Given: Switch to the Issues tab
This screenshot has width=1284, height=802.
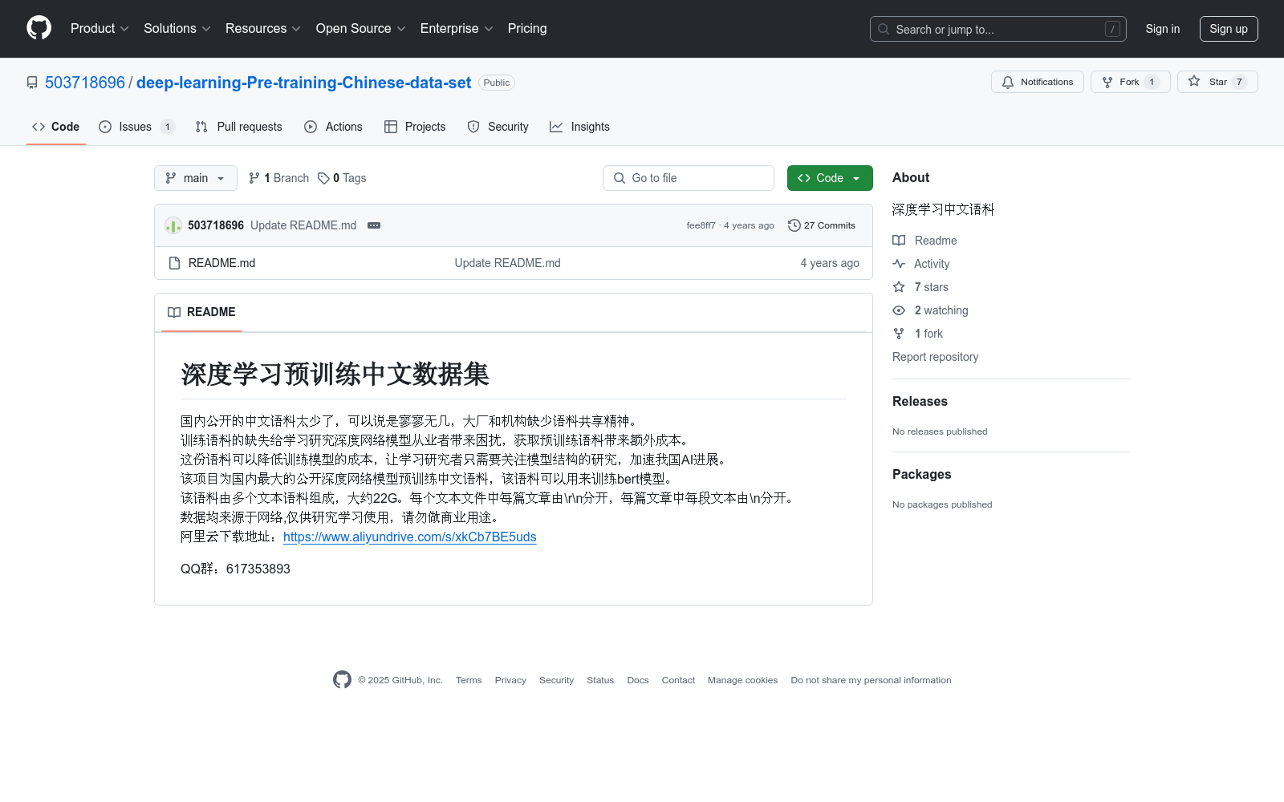Looking at the screenshot, I should point(136,127).
